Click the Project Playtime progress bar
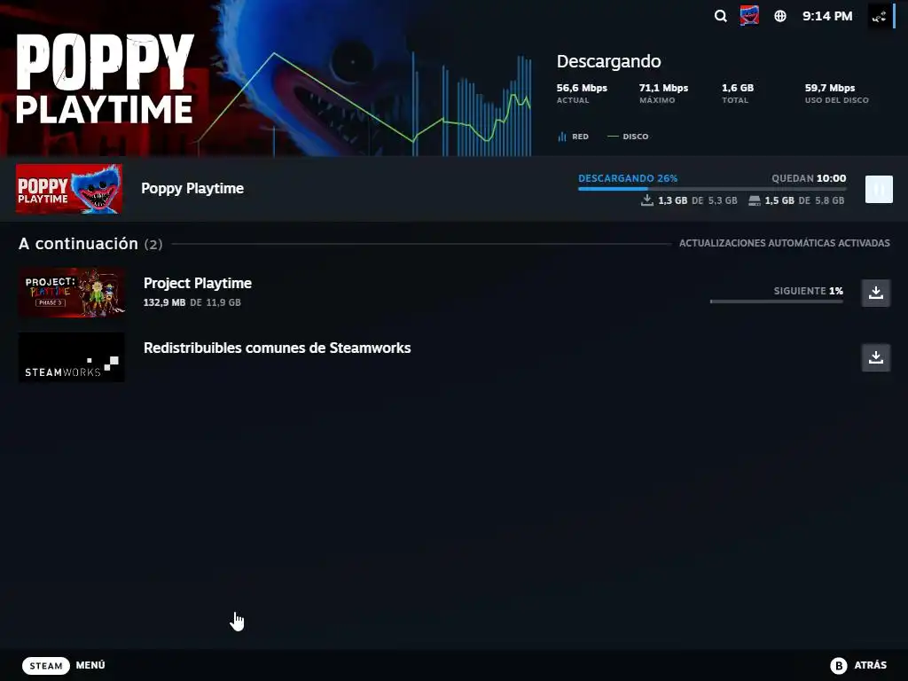This screenshot has height=681, width=908. pos(776,301)
